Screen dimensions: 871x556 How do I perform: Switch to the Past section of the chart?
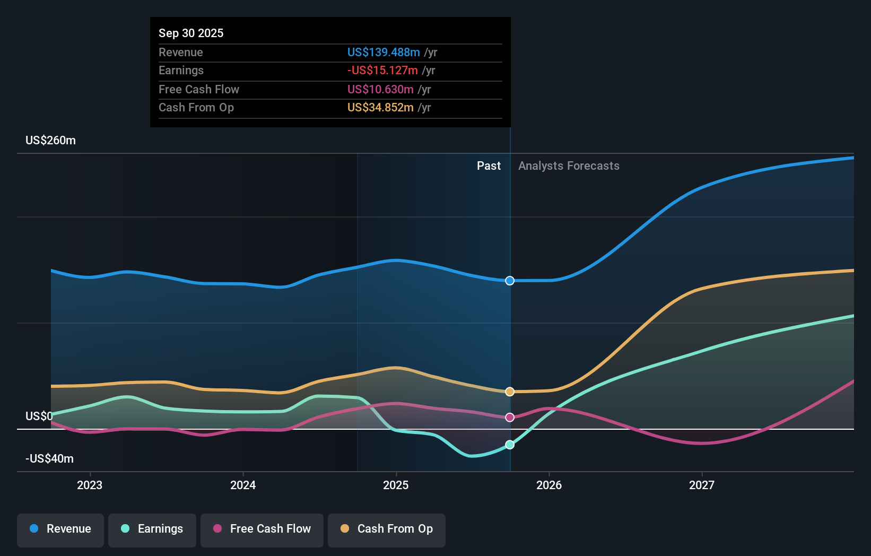tap(489, 166)
